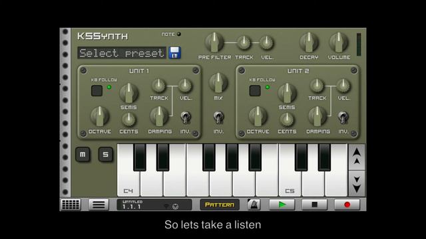
Task: Save preset with the floppy disk icon
Action: [x=174, y=52]
